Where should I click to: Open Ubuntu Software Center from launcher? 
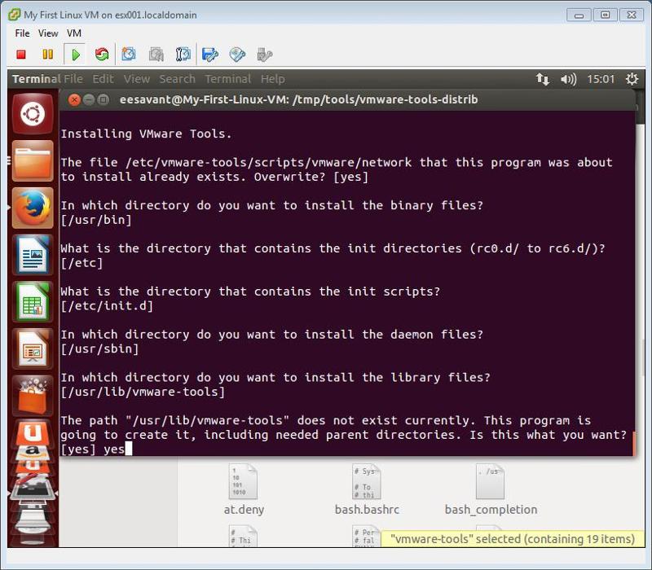[x=33, y=396]
